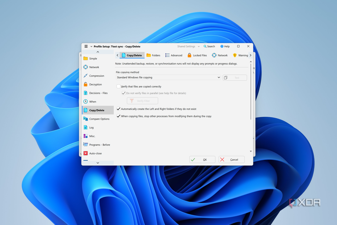Uncheck stop other processes modifying during copy

click(118, 116)
